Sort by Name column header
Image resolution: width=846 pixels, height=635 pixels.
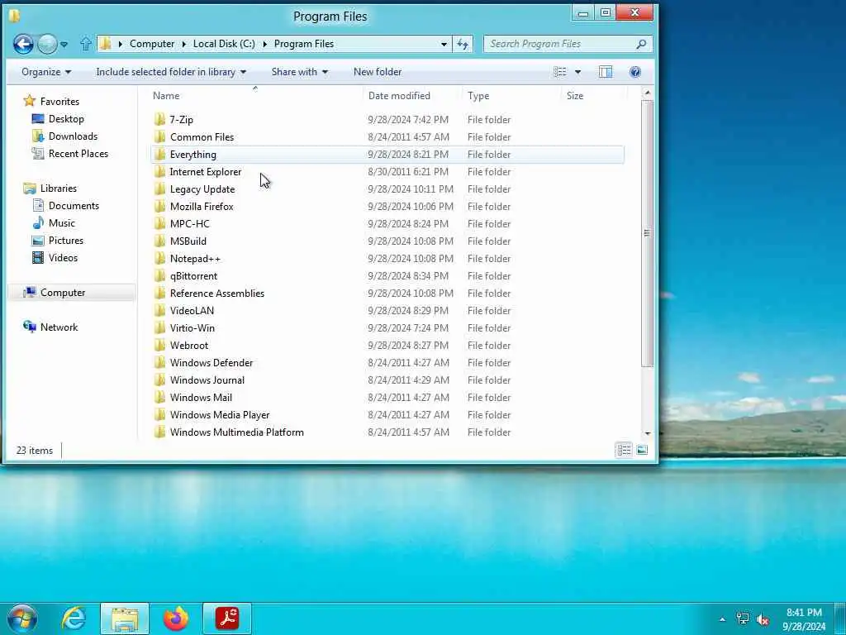coord(166,96)
